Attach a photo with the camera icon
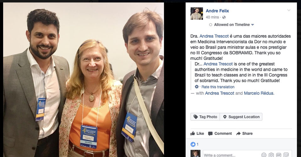301x157 pixels. pos(271,155)
